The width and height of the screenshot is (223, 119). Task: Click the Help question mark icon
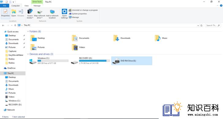[221, 6]
